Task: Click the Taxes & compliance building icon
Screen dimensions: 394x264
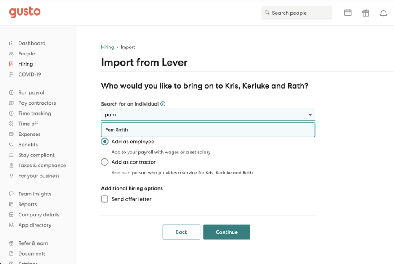Action: point(11,165)
